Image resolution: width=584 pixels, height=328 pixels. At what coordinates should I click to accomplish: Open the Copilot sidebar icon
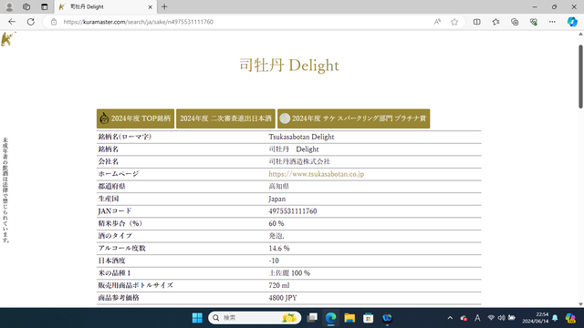coord(572,22)
